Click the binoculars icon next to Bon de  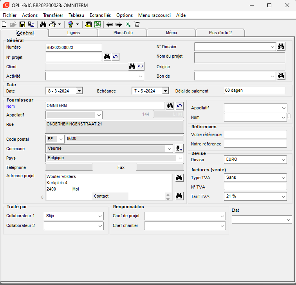click(281, 76)
